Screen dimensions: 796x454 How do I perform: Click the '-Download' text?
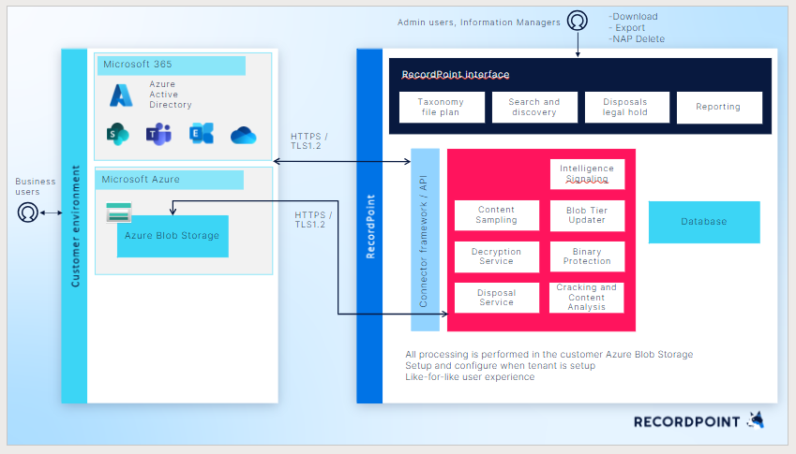pos(633,17)
